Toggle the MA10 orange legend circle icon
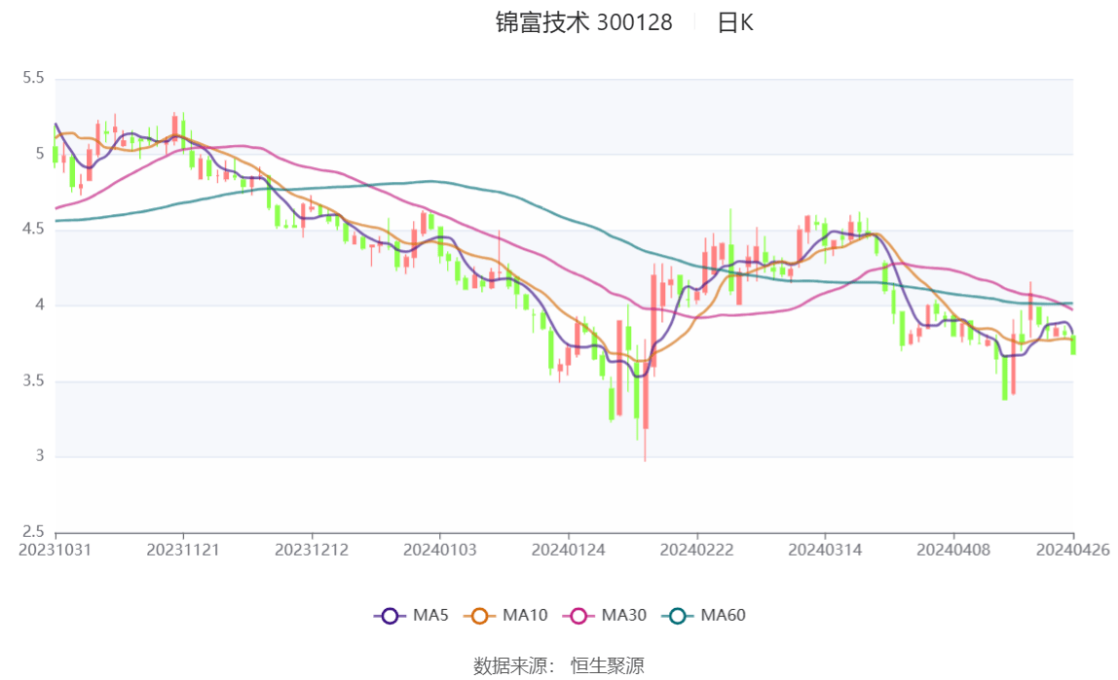 [x=479, y=616]
